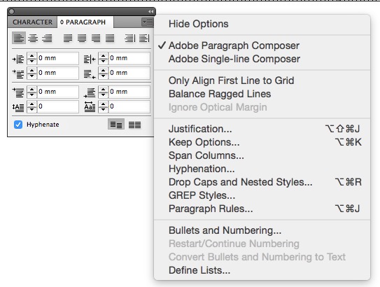Choose Adobe Single-line Composer option
Screen dimensions: 380x287
click(x=234, y=59)
